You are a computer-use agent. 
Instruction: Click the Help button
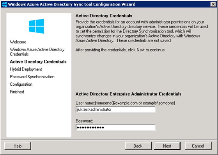tap(18, 146)
